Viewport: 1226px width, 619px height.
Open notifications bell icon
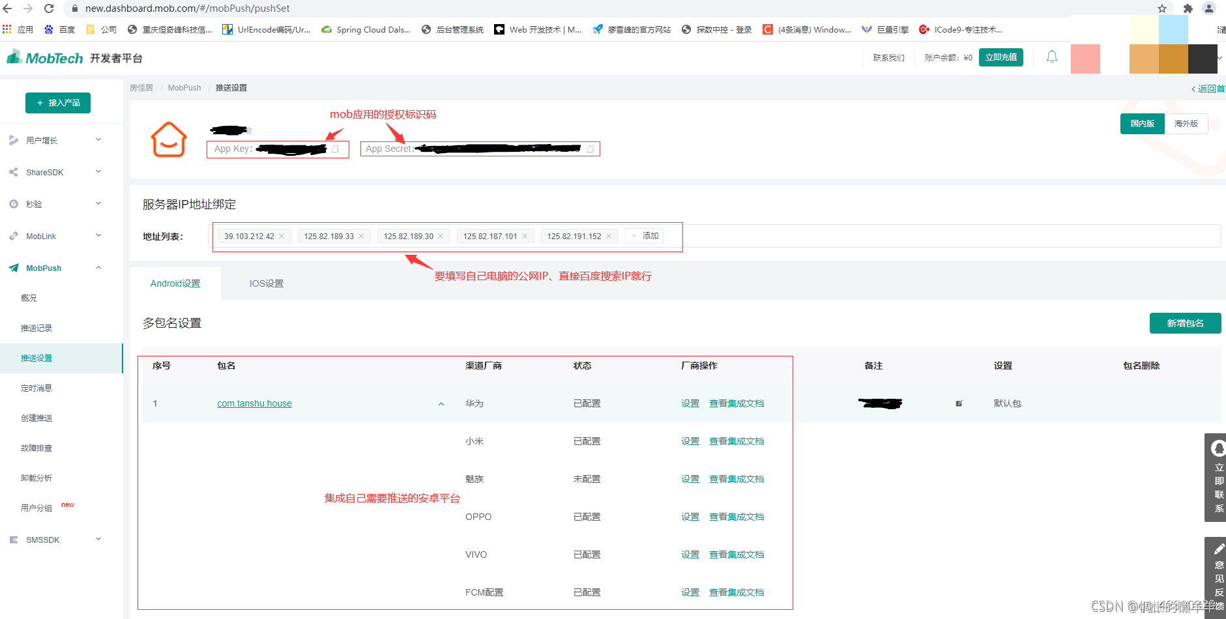click(1052, 57)
